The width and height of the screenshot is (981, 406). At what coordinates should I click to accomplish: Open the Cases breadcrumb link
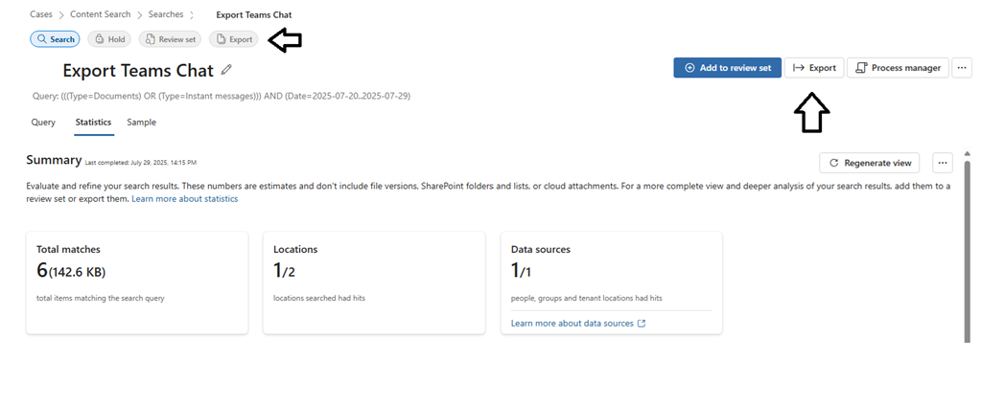pyautogui.click(x=41, y=13)
